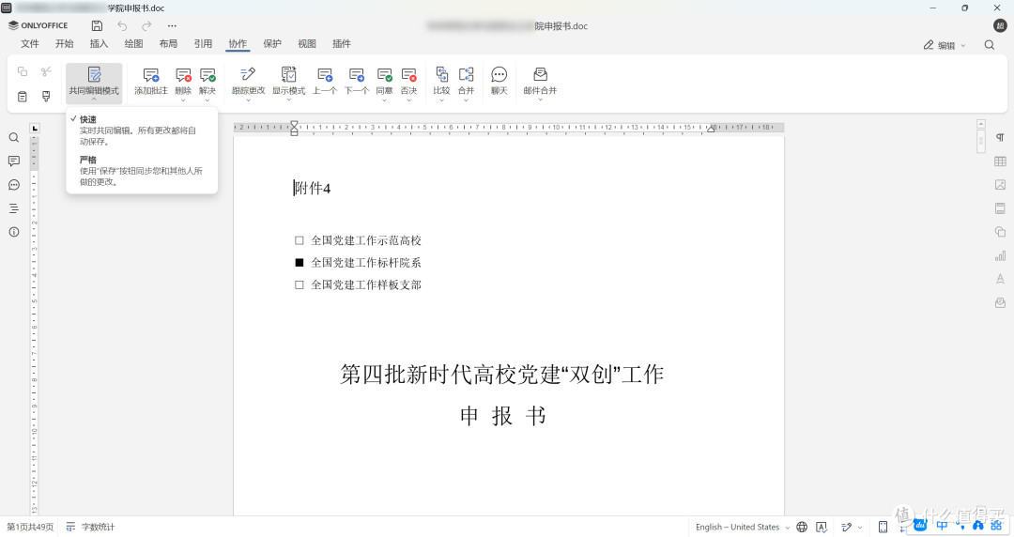Go to previous change with 上一个
Image resolution: width=1014 pixels, height=537 pixels.
click(325, 75)
